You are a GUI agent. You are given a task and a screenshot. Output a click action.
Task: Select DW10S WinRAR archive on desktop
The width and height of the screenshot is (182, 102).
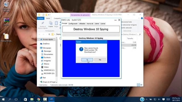point(6,22)
